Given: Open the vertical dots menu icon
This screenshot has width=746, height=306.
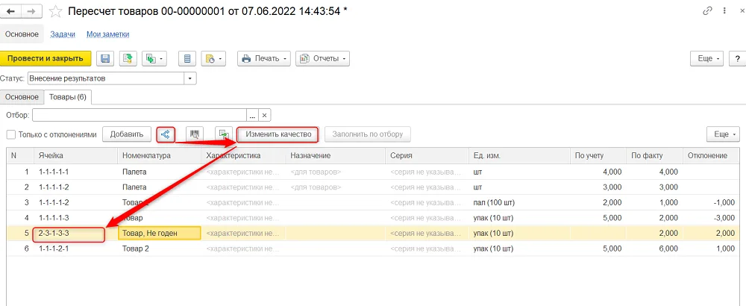Looking at the screenshot, I should (x=723, y=11).
